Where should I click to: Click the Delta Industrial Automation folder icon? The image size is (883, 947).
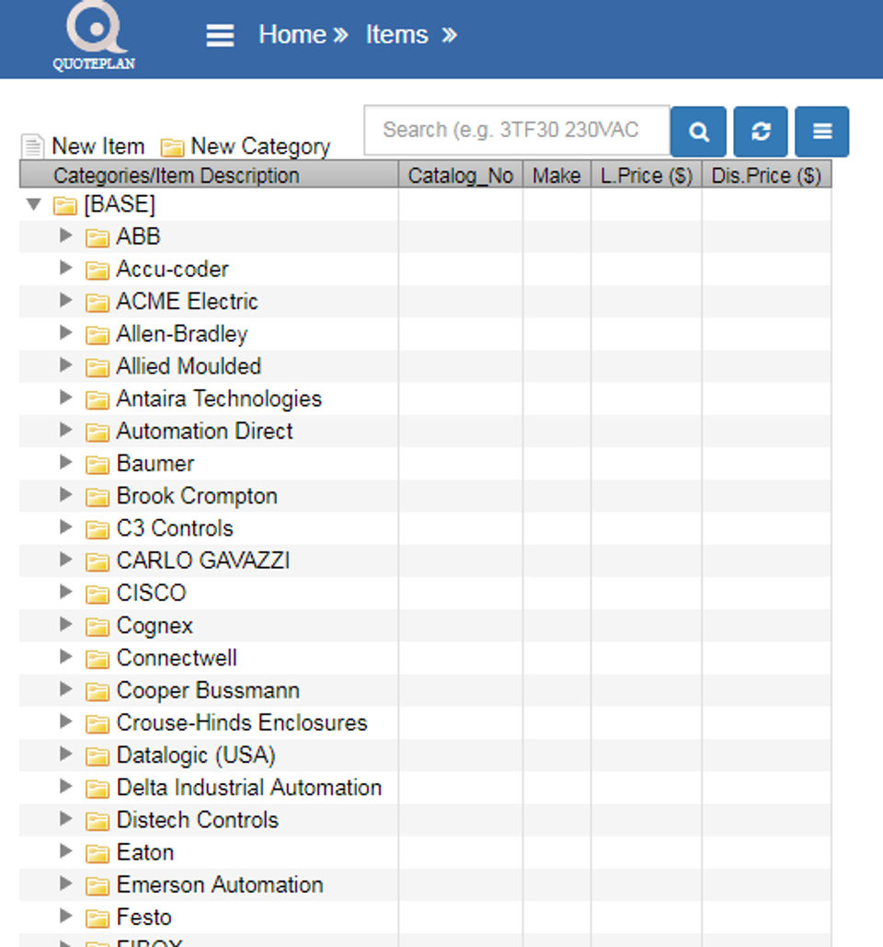coord(97,789)
